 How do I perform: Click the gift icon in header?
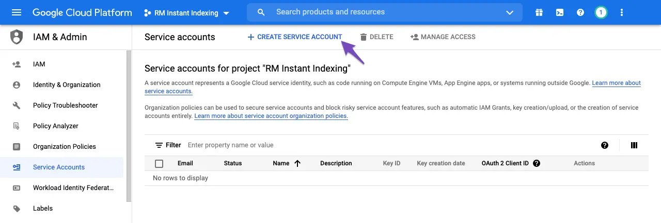pyautogui.click(x=539, y=12)
